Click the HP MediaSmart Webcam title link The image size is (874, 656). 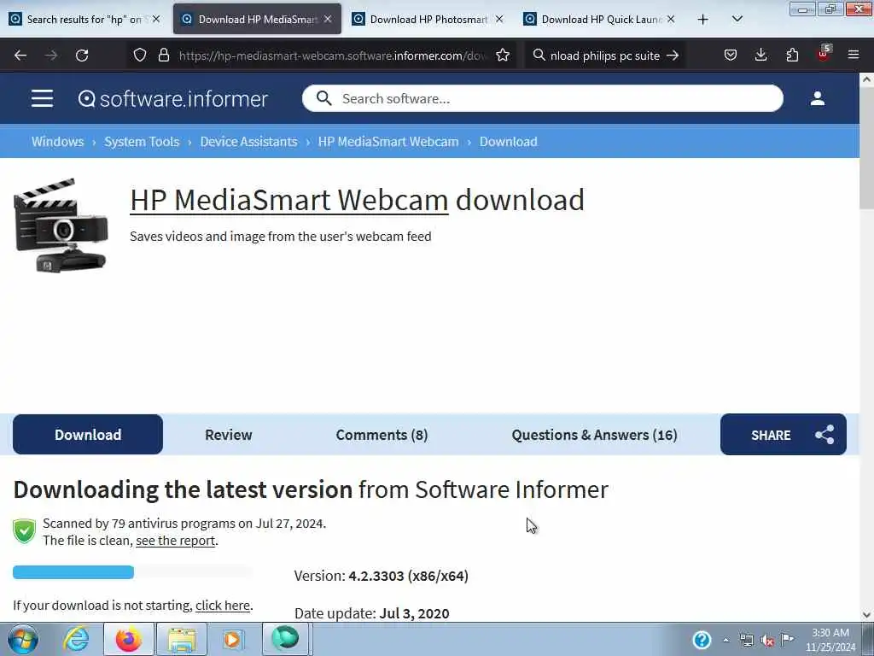tap(288, 200)
